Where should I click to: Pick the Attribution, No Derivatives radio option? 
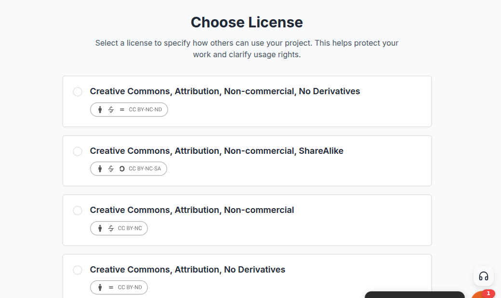(x=78, y=270)
